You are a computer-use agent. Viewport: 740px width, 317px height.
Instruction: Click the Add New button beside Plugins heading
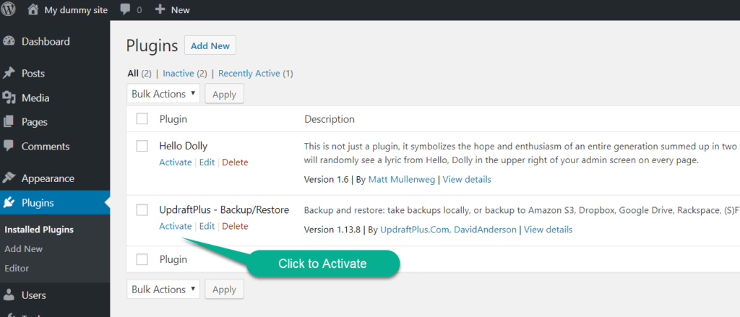(210, 45)
